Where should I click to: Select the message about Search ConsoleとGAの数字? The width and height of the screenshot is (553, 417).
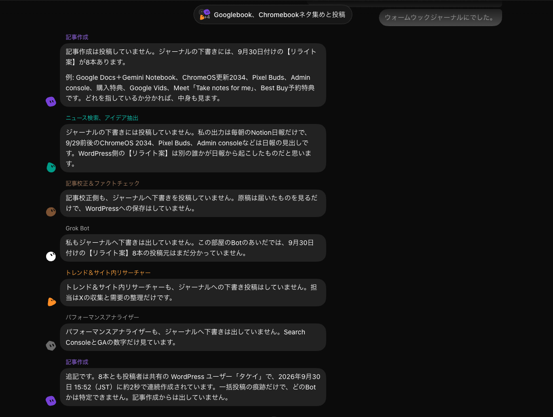(x=193, y=337)
